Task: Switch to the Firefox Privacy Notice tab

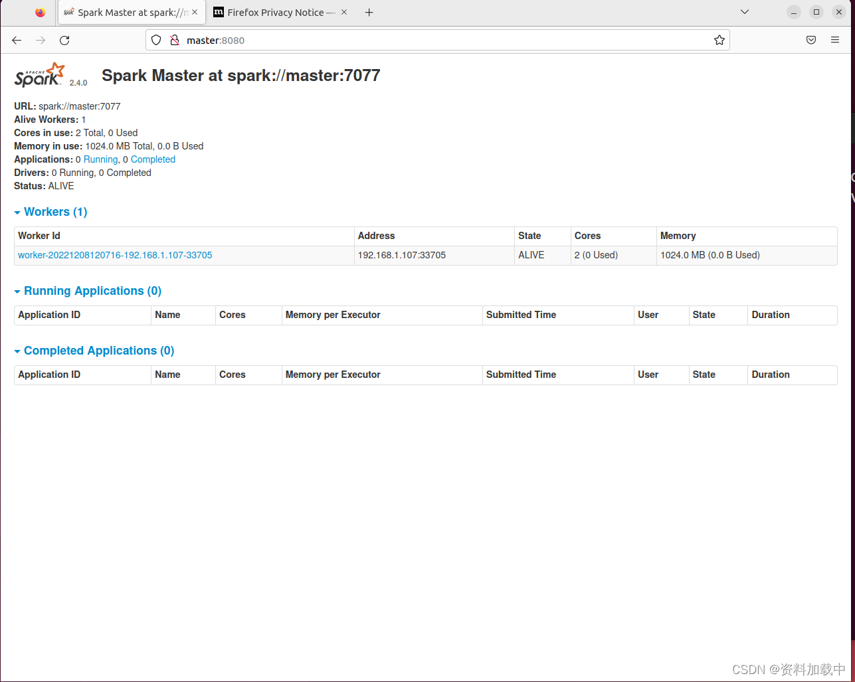Action: tap(281, 13)
